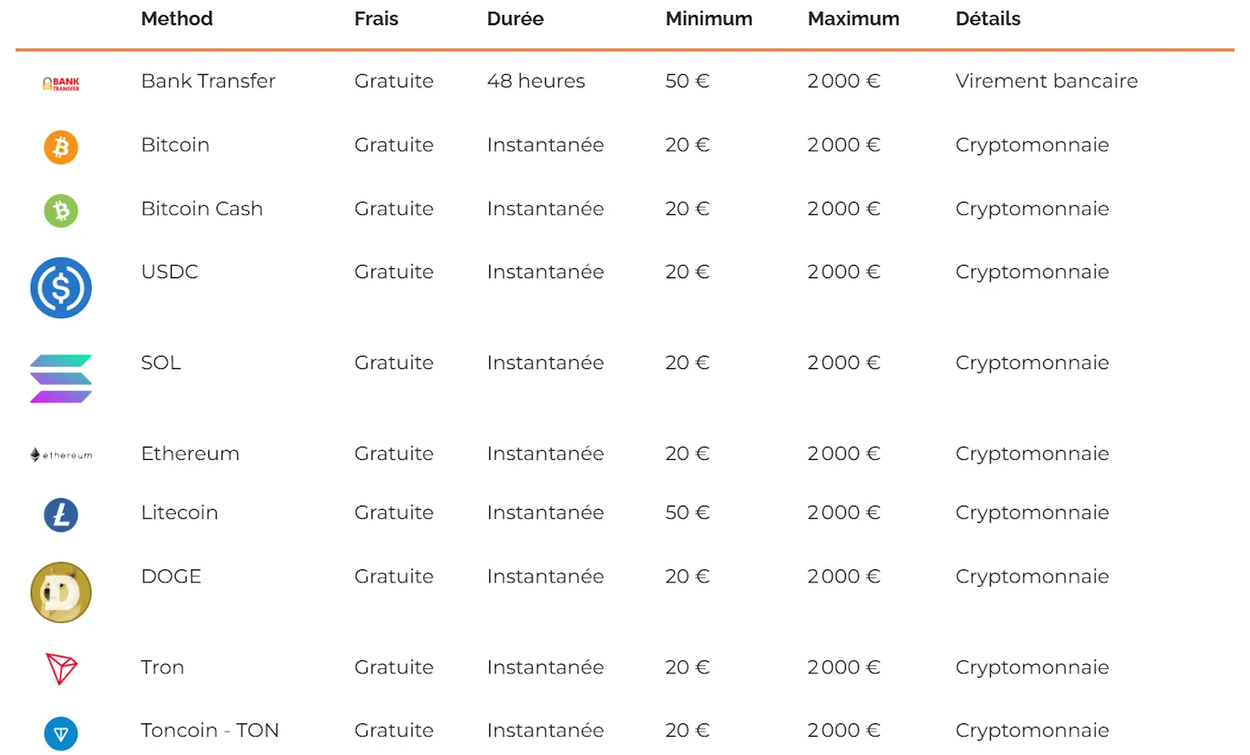Click the blue Litecoin icon

tap(61, 515)
